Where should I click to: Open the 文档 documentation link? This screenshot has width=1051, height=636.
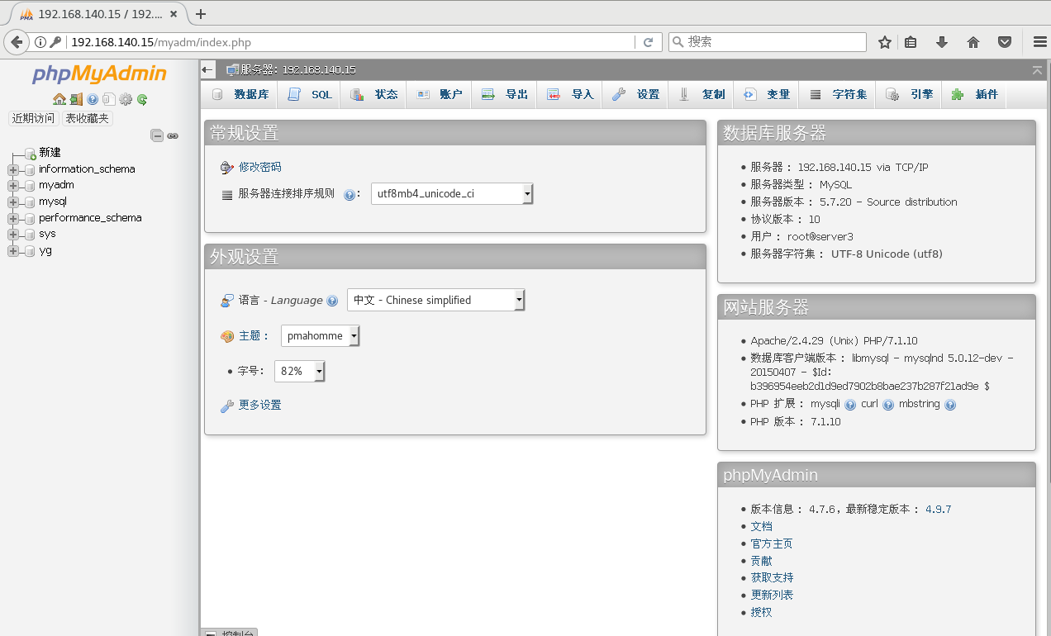point(762,526)
